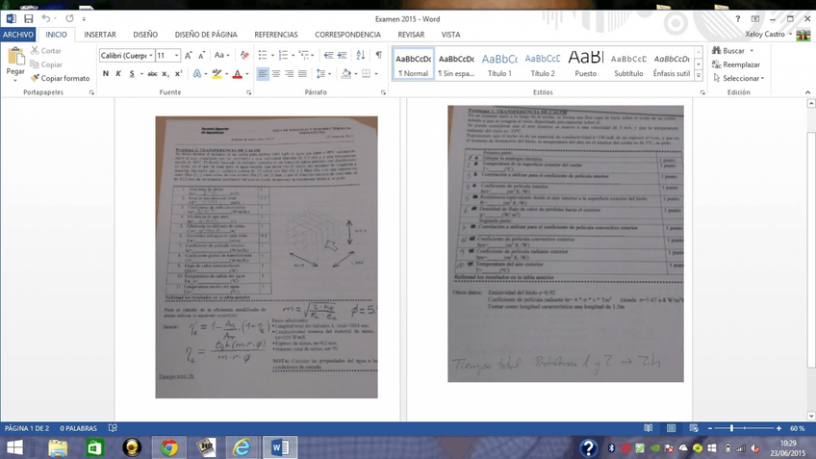Apply the Título 1 style
The height and width of the screenshot is (459, 816).
click(499, 64)
